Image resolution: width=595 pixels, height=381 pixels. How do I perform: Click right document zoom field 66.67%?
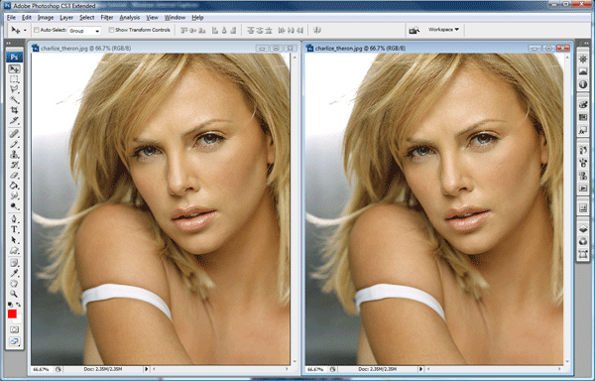315,369
